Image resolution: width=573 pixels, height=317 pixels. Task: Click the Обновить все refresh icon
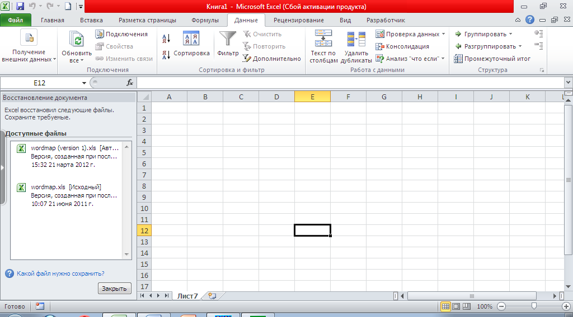click(x=77, y=39)
